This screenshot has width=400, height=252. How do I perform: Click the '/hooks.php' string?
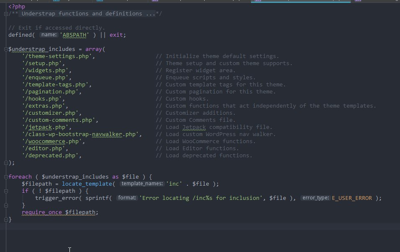point(42,99)
